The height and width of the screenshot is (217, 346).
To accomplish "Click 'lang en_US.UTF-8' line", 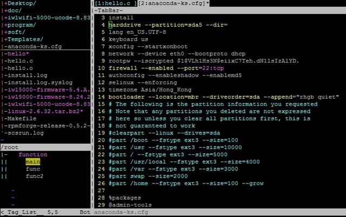I will point(137,32).
